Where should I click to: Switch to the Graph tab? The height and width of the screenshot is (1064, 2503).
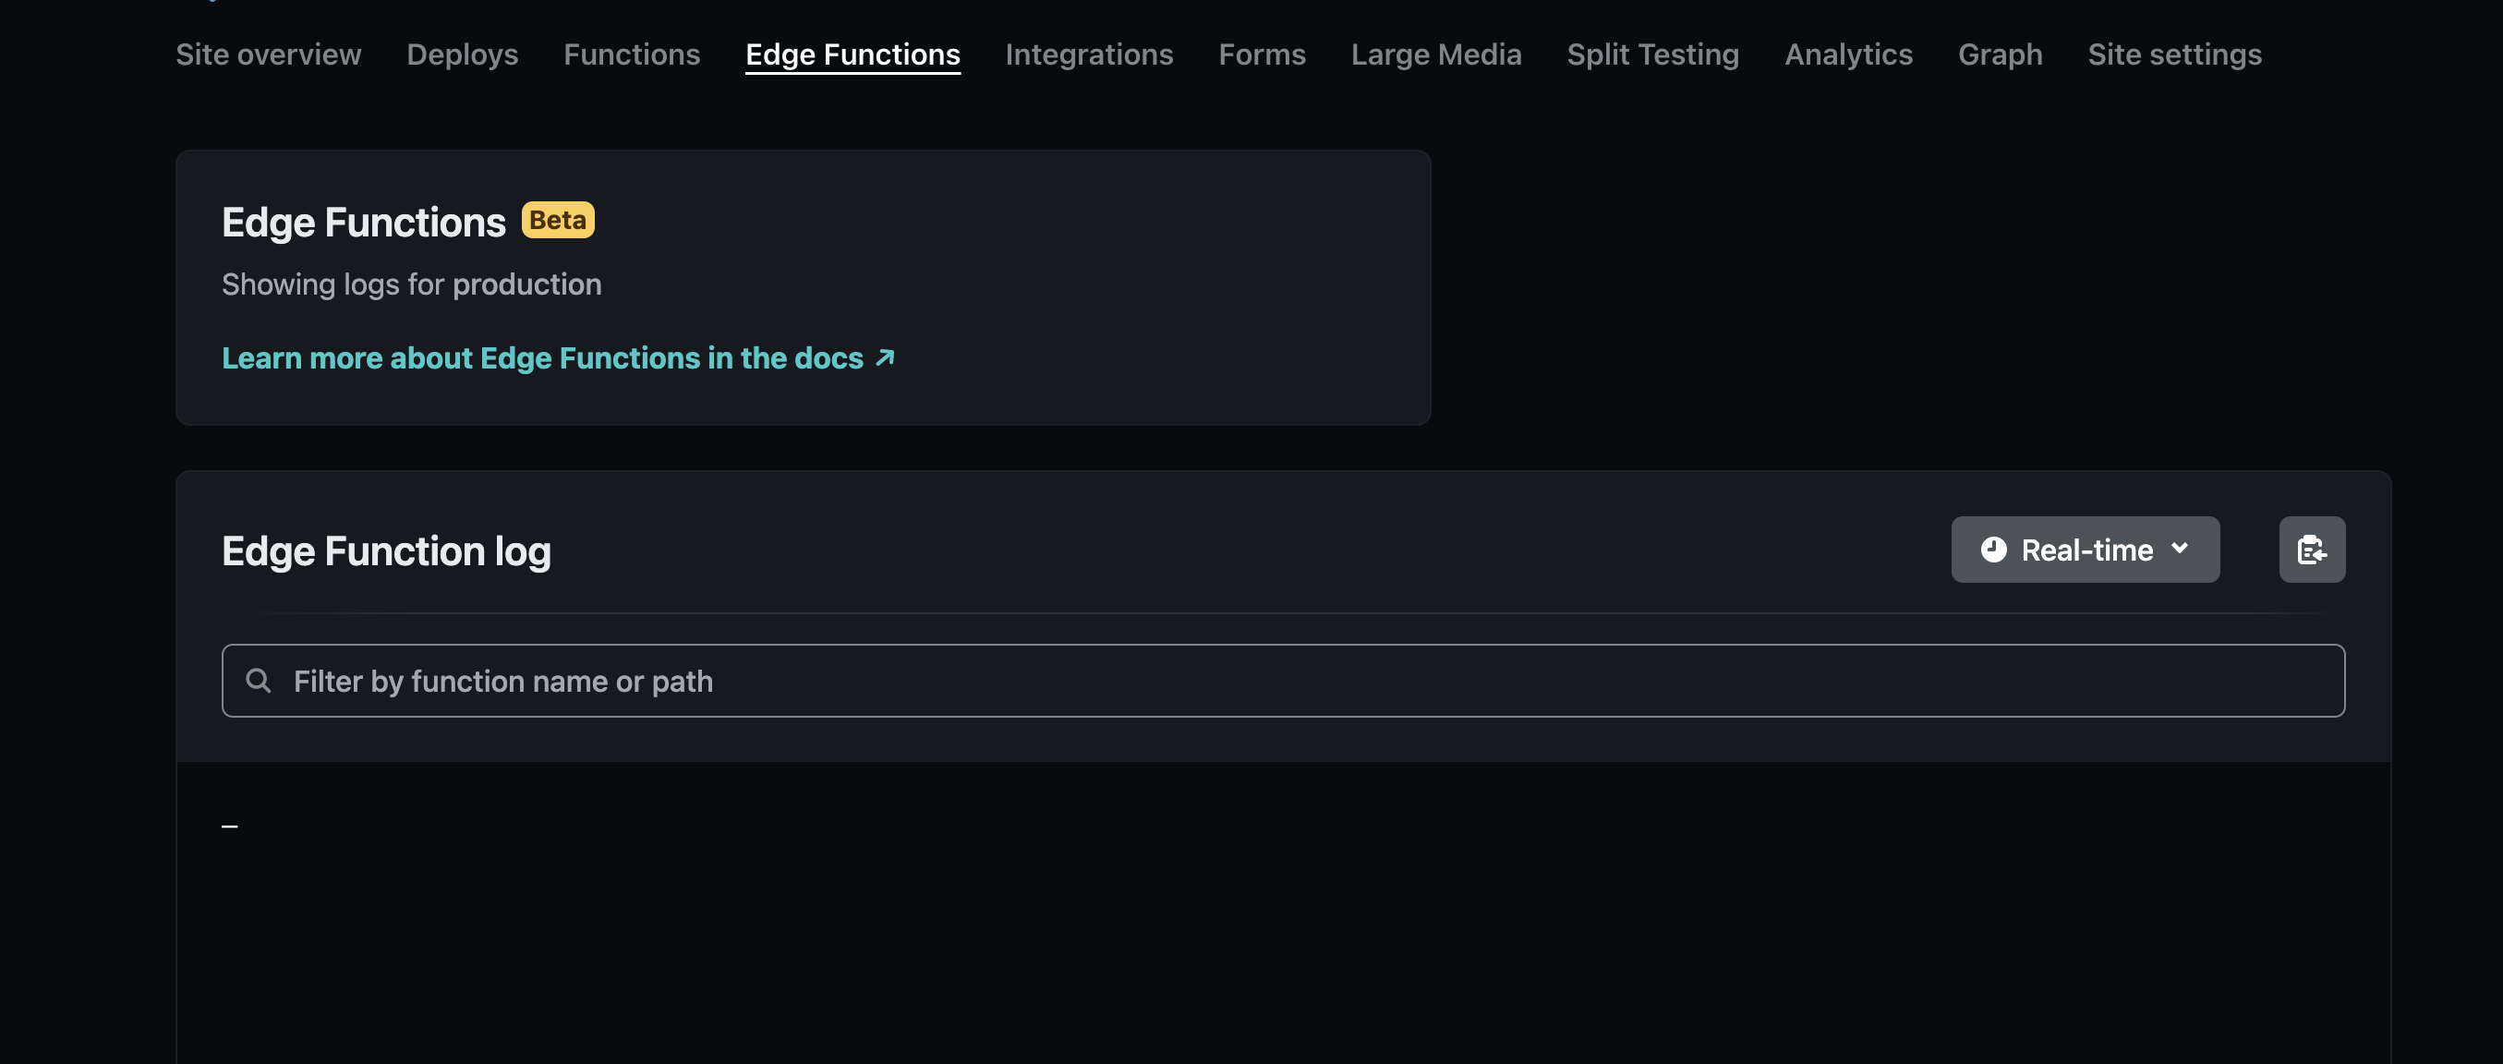point(1999,54)
